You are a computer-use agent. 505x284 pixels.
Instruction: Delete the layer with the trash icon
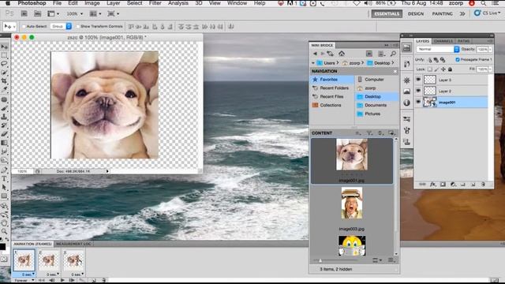[x=483, y=184]
